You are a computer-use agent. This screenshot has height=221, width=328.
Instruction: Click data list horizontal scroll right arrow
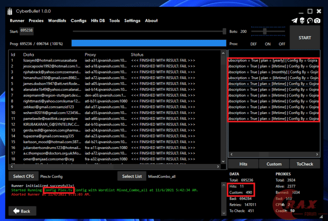point(218,167)
